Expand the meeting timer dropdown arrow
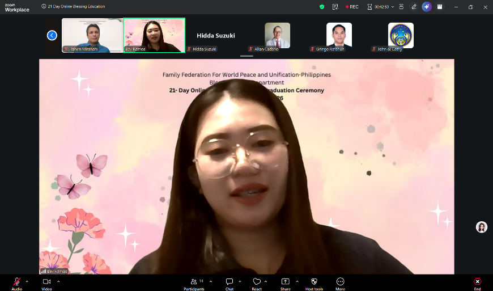 click(392, 7)
